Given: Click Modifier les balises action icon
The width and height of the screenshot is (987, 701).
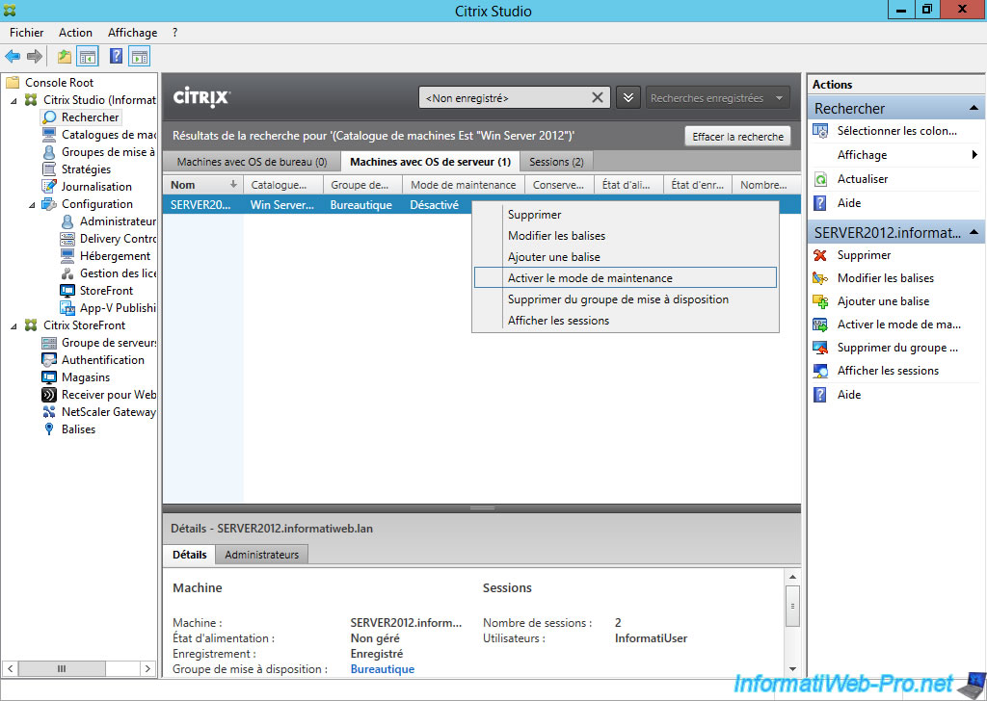Looking at the screenshot, I should (820, 278).
